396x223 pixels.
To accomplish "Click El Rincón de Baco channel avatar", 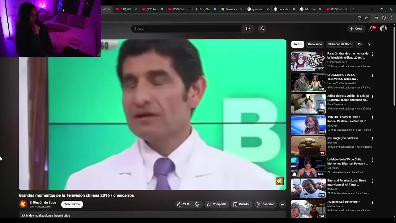I will tap(23, 204).
